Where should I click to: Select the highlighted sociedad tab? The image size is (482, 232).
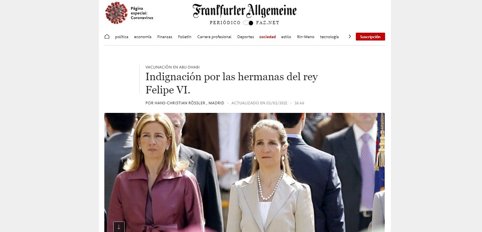point(267,37)
